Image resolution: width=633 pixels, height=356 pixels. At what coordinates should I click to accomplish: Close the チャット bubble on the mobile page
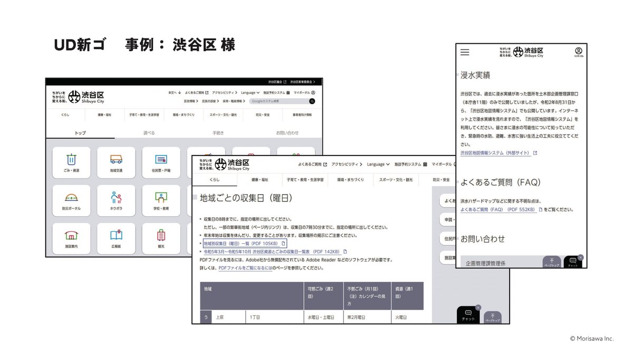tap(580, 257)
